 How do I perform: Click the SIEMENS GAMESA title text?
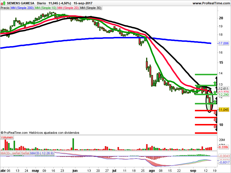[21, 3]
